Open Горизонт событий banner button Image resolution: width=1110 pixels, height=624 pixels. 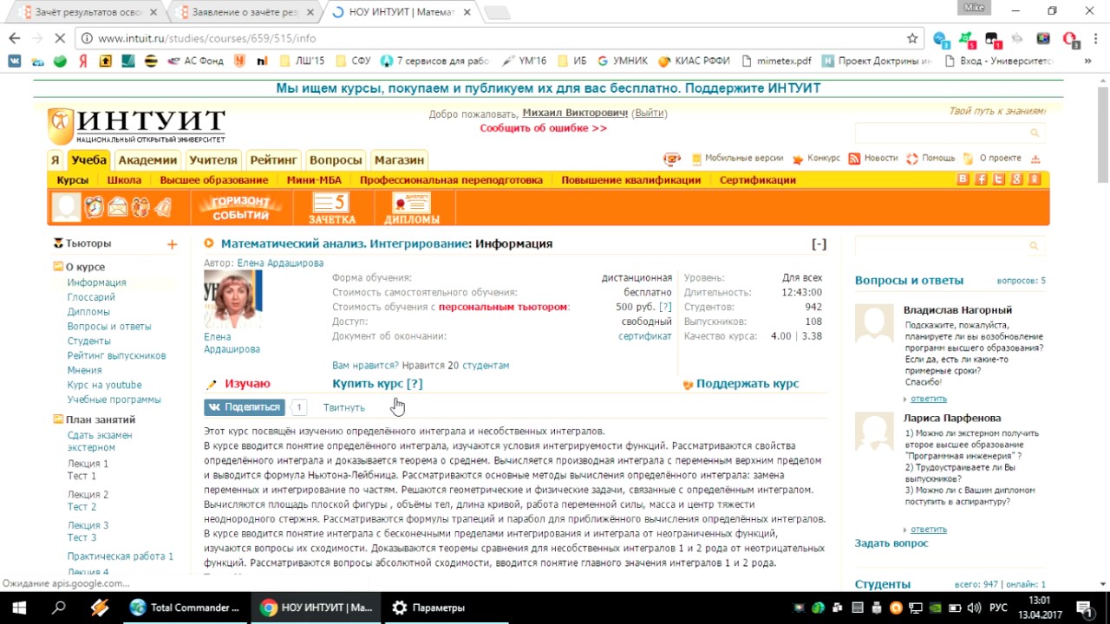coord(240,208)
